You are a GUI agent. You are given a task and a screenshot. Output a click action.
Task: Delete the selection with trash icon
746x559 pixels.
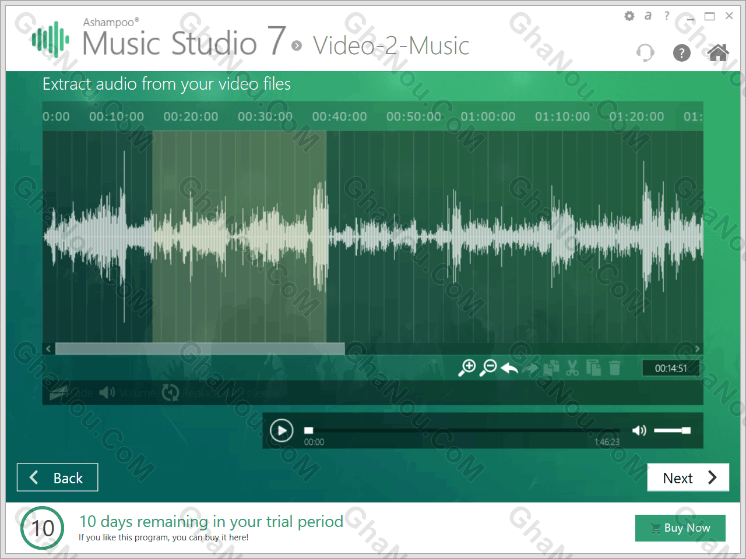614,368
